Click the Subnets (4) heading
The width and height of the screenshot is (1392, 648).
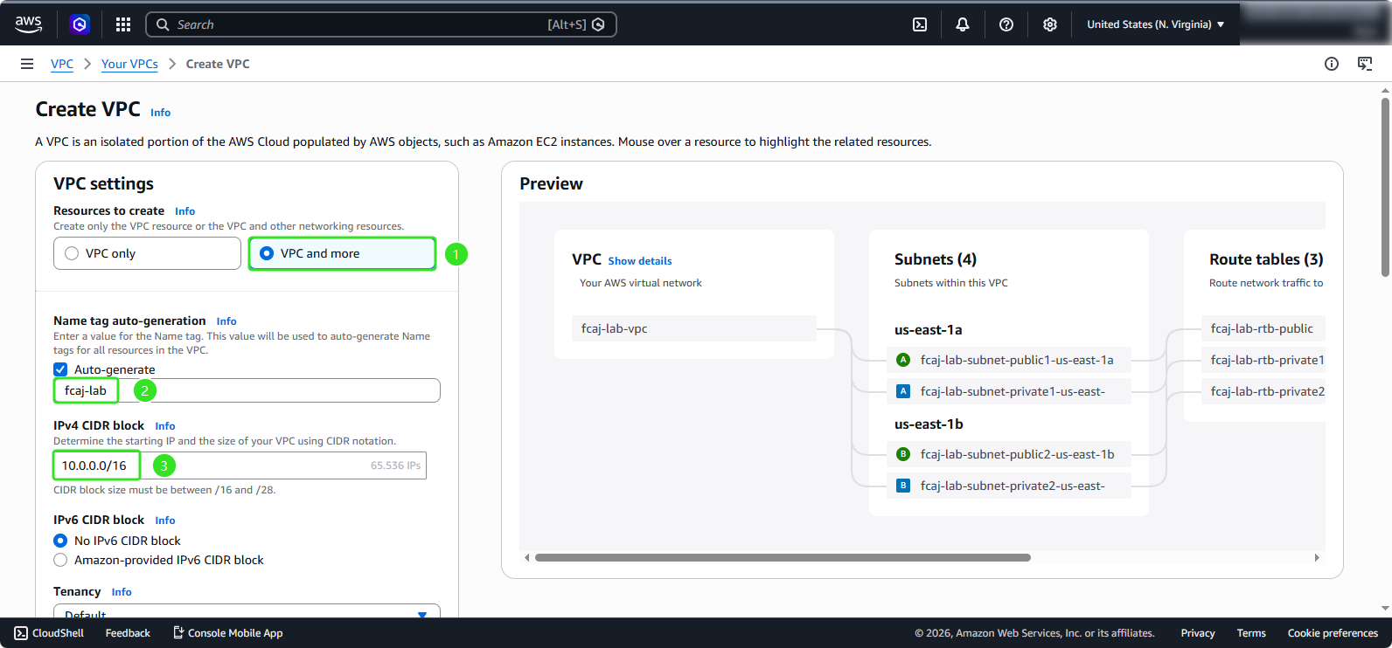tap(936, 259)
